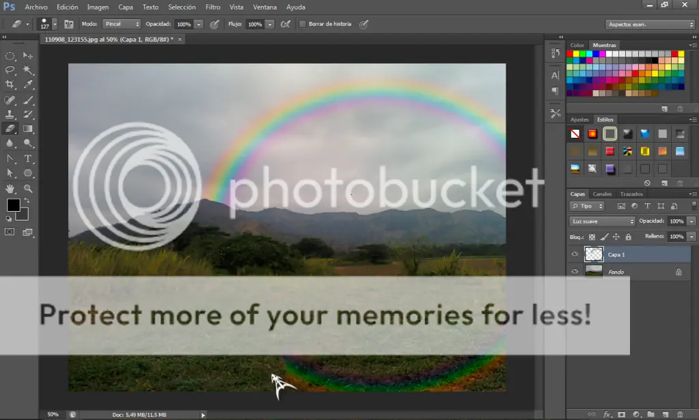Image resolution: width=699 pixels, height=420 pixels.
Task: Expand the Flujo percentage dropdown
Action: 270,25
